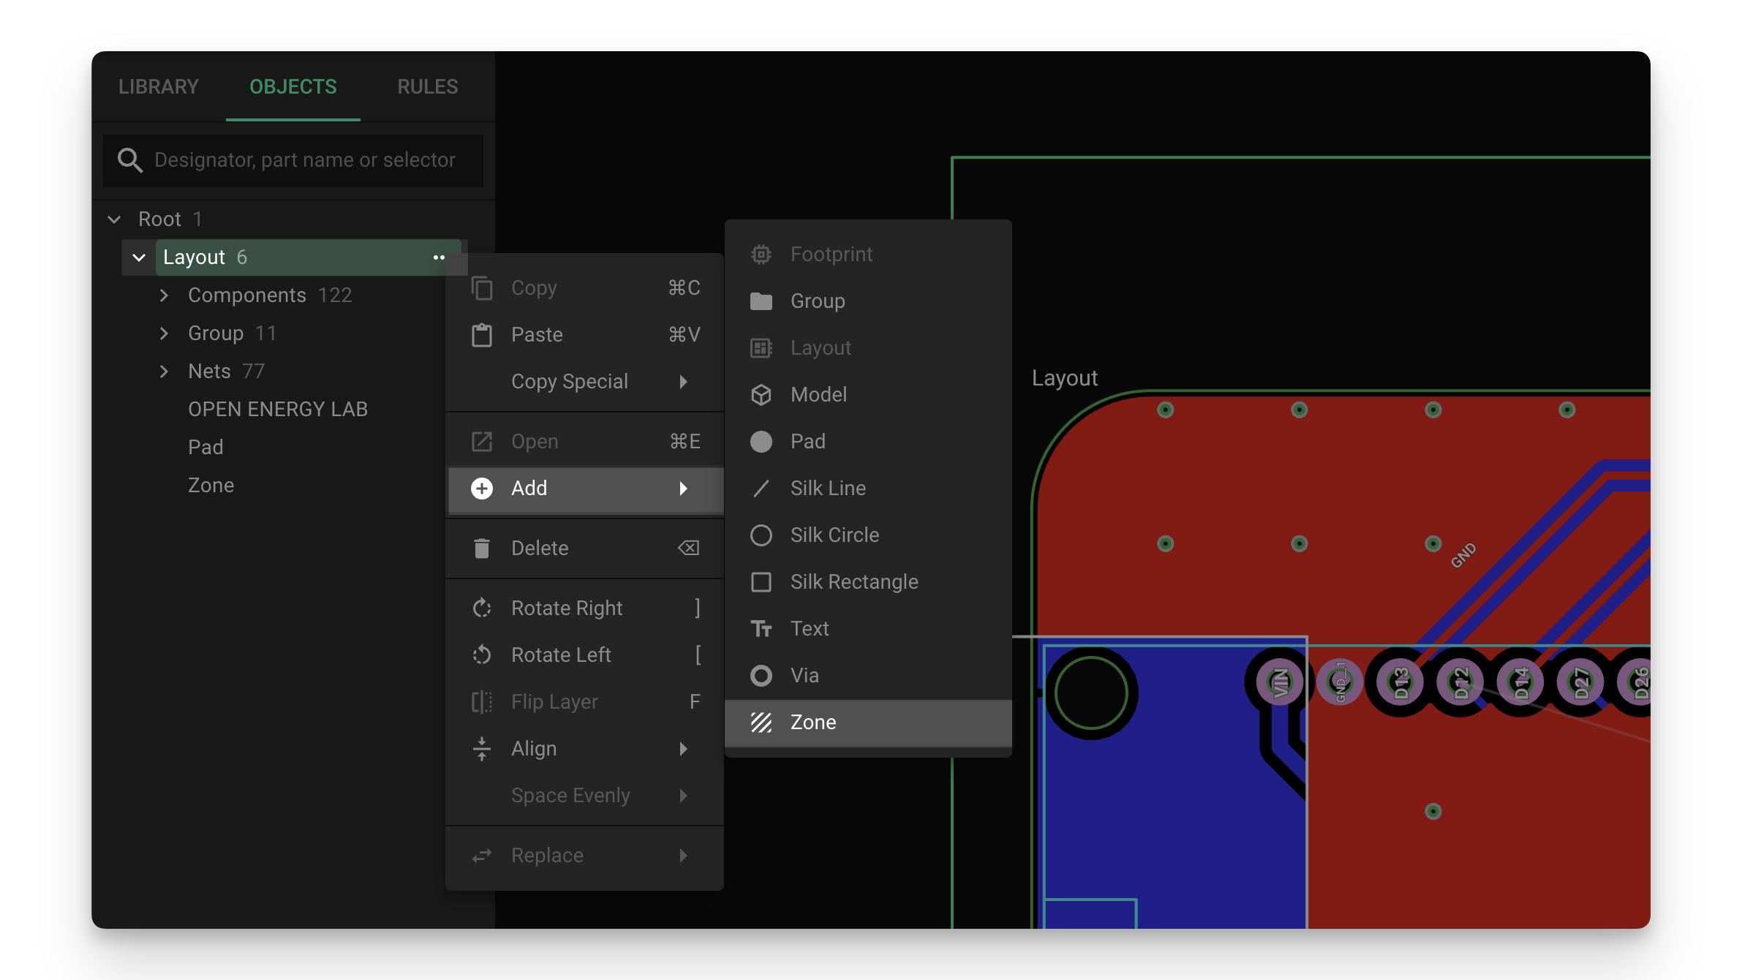Open the Layout row's three-dot menu
This screenshot has height=980, width=1742.
click(439, 257)
